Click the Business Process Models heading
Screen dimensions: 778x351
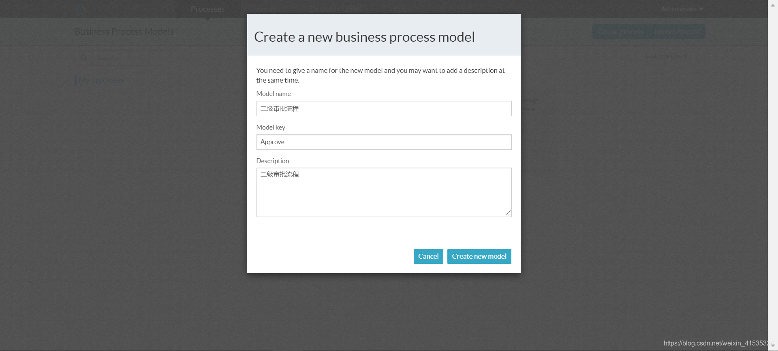tap(124, 32)
